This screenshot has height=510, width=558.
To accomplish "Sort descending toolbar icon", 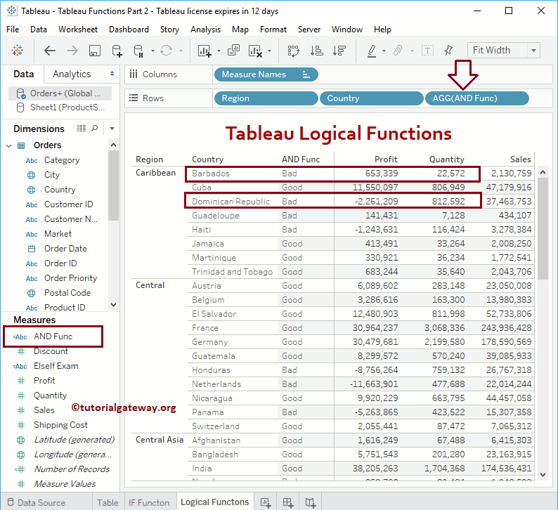I will tap(339, 51).
